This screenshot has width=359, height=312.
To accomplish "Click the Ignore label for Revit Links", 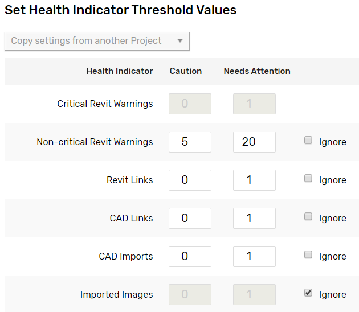I will pyautogui.click(x=332, y=180).
